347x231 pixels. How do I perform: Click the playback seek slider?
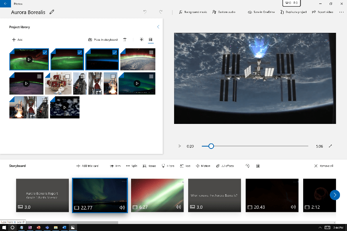coord(211,146)
